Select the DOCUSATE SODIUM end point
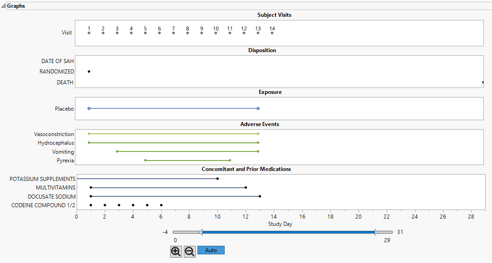The height and width of the screenshot is (263, 492). pyautogui.click(x=260, y=196)
